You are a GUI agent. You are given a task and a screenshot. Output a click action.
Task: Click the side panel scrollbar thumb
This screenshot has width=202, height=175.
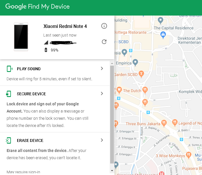coord(112,115)
